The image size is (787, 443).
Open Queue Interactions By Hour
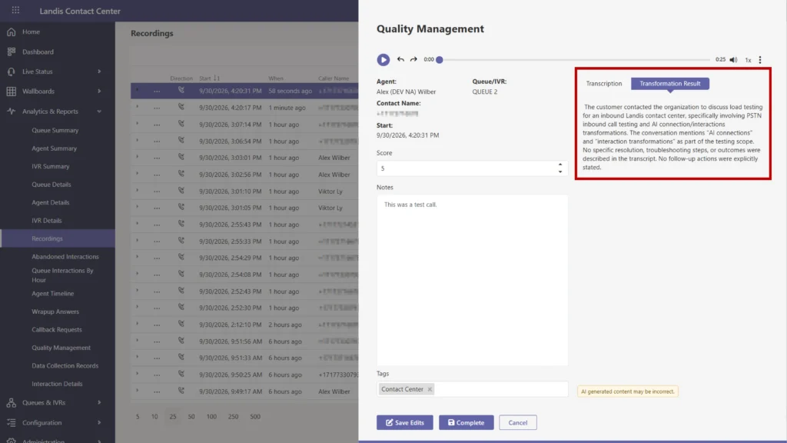[62, 275]
